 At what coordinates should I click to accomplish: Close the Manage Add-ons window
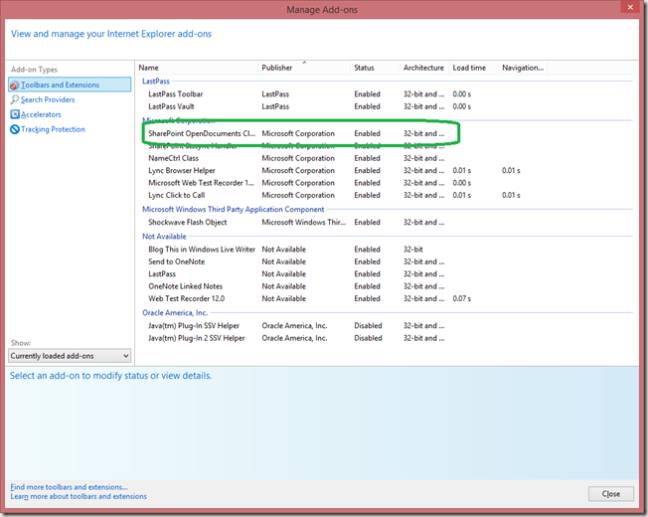point(630,7)
